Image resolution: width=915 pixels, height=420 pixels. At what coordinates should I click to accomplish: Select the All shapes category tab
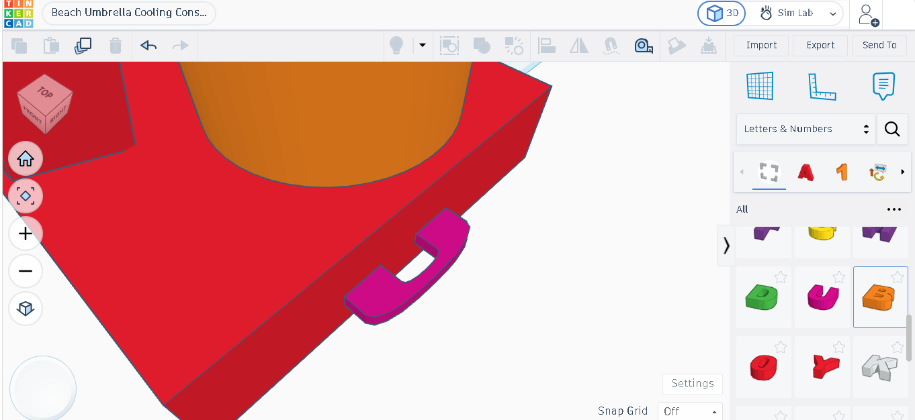click(x=769, y=172)
